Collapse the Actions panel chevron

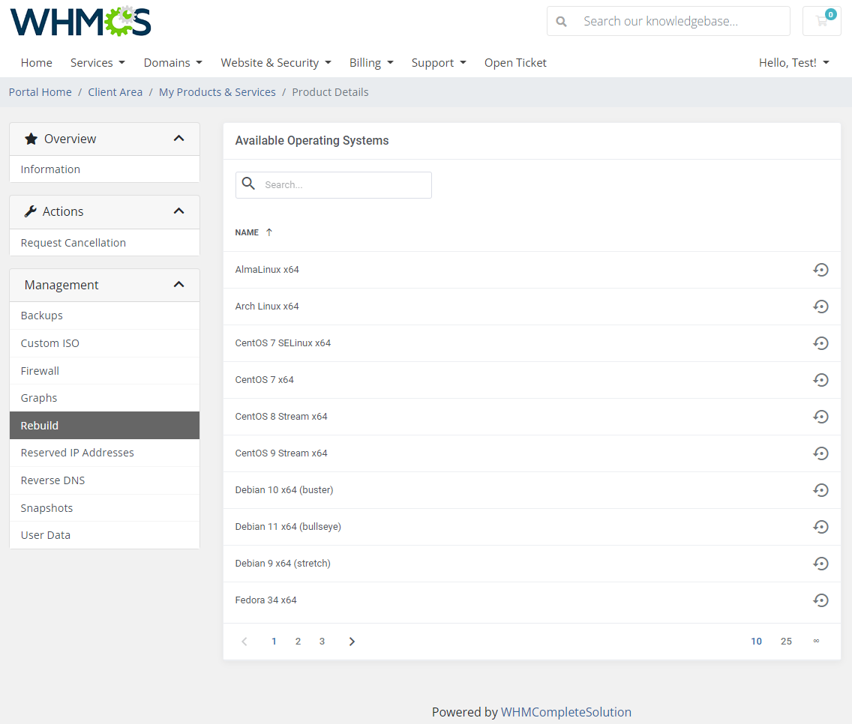click(178, 211)
